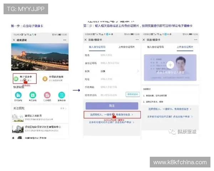Screen dimensions: 214x171
Task: Expand the 民族 汉族 selector chevron
Action: tap(138, 71)
